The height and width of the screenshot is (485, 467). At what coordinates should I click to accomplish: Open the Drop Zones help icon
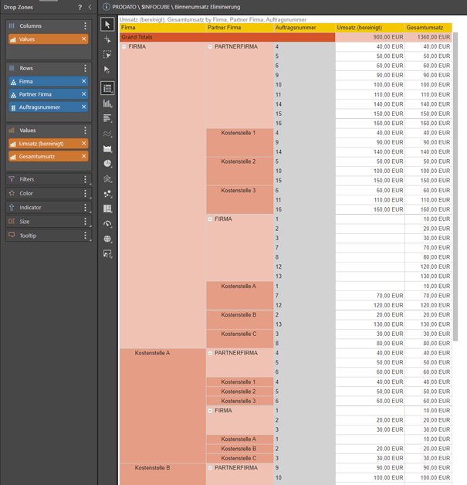click(x=80, y=7)
